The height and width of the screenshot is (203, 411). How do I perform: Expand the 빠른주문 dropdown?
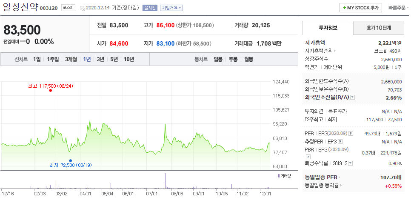[x=398, y=8]
